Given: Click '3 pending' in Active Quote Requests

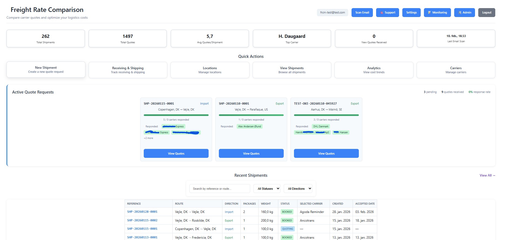Looking at the screenshot, I should pyautogui.click(x=430, y=92).
